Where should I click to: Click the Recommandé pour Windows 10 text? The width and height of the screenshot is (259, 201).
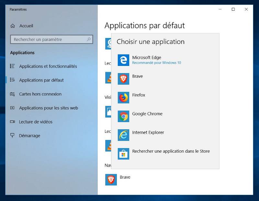157,63
